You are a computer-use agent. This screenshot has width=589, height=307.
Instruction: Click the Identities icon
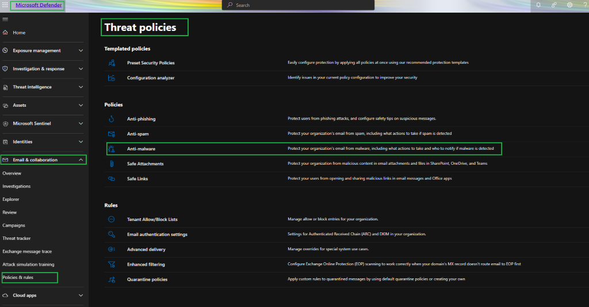coord(5,142)
